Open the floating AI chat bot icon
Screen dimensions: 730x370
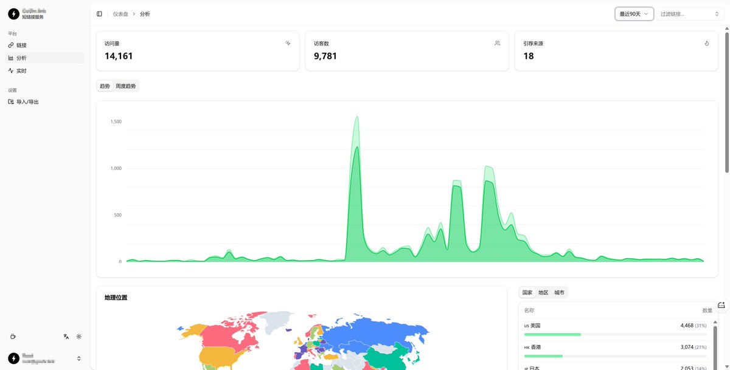[x=721, y=305]
